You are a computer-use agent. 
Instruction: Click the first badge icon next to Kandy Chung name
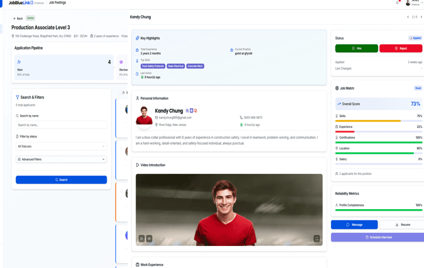pyautogui.click(x=187, y=111)
